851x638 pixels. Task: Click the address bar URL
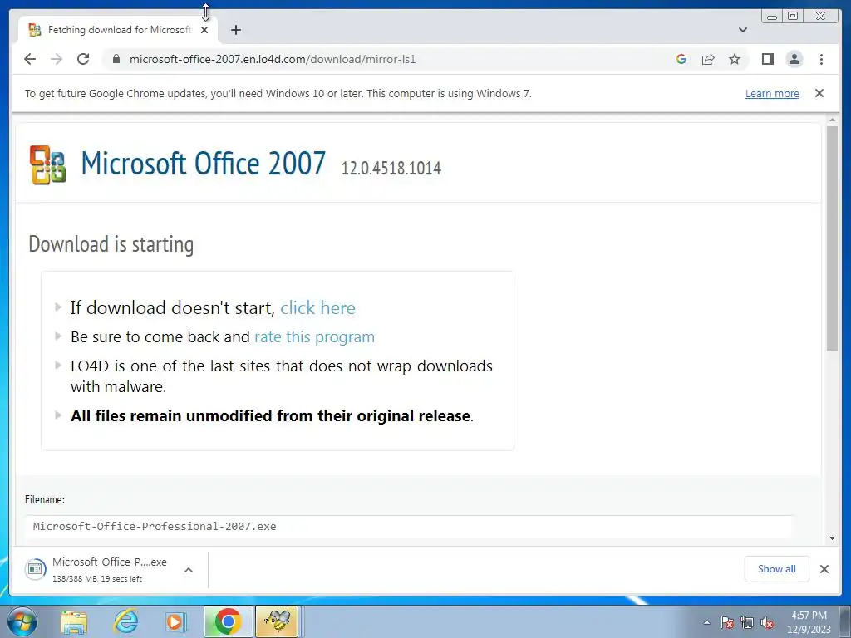tap(273, 59)
